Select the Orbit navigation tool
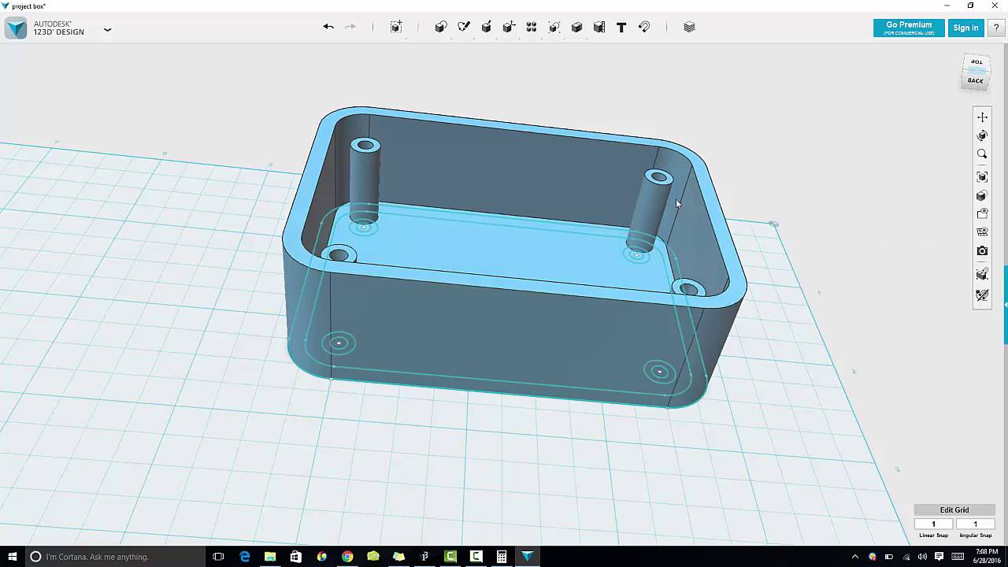The image size is (1008, 567). tap(982, 136)
